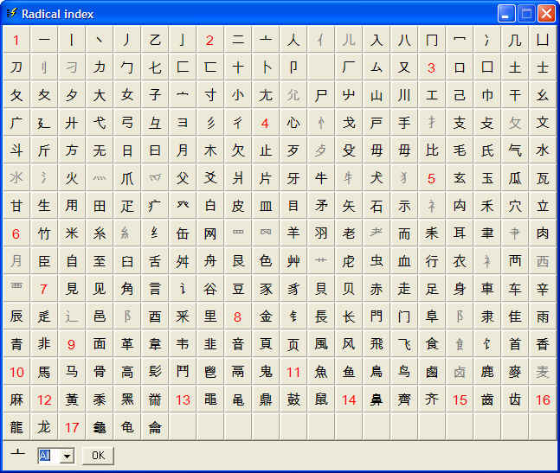Select the radical 玉 (jade)

click(487, 178)
